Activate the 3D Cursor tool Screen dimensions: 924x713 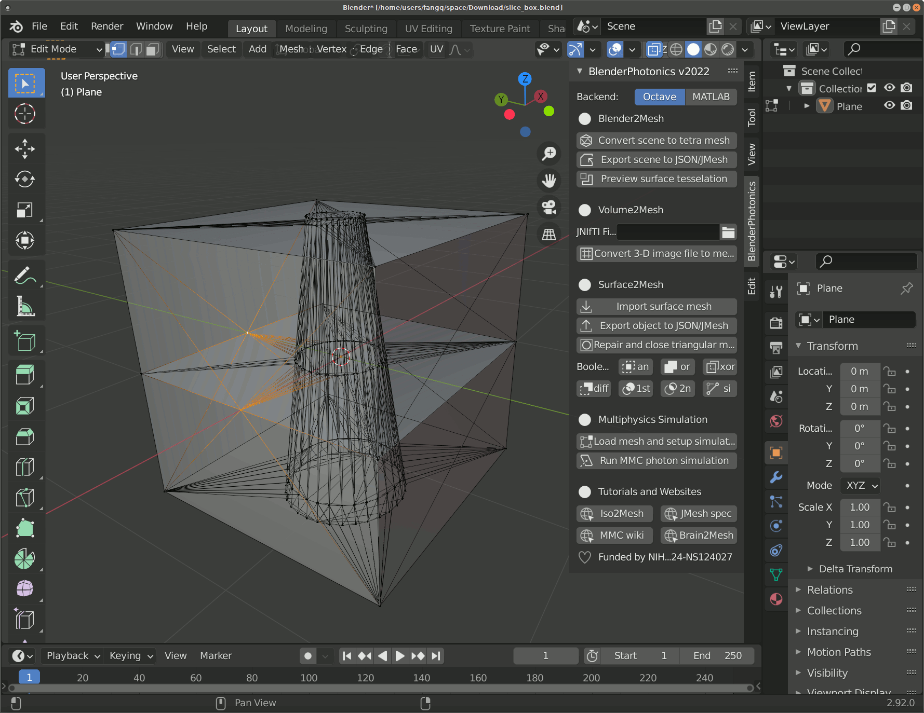[x=25, y=114]
